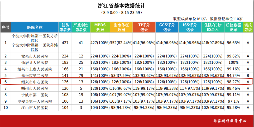Click trauma patient count 224
The width and height of the screenshot is (254, 127).
point(65,56)
